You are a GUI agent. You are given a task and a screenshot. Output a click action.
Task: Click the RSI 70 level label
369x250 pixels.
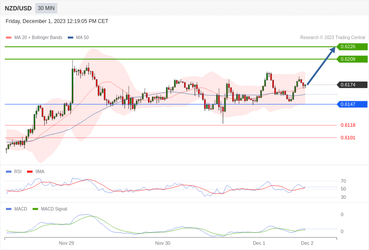coord(343,181)
